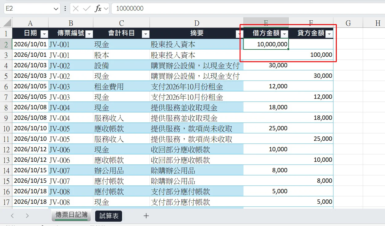Click 支付2026年10月份租金 in row 6
Viewport: 385px width, 226px height.
tap(197, 86)
